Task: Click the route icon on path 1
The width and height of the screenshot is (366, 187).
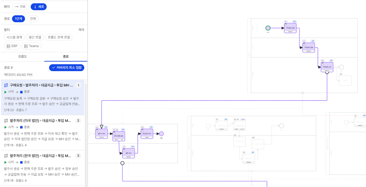Action: tap(6, 86)
